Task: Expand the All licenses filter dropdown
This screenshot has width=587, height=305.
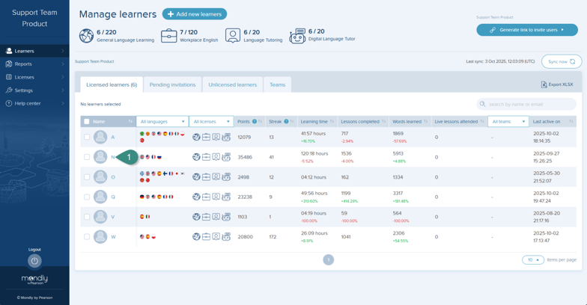Action: (x=211, y=121)
